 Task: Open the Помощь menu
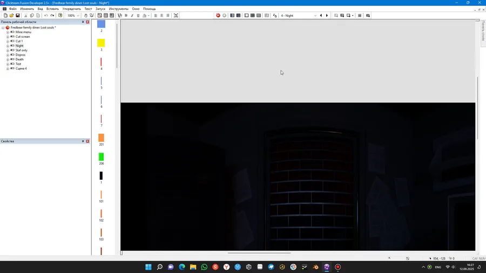pyautogui.click(x=150, y=9)
